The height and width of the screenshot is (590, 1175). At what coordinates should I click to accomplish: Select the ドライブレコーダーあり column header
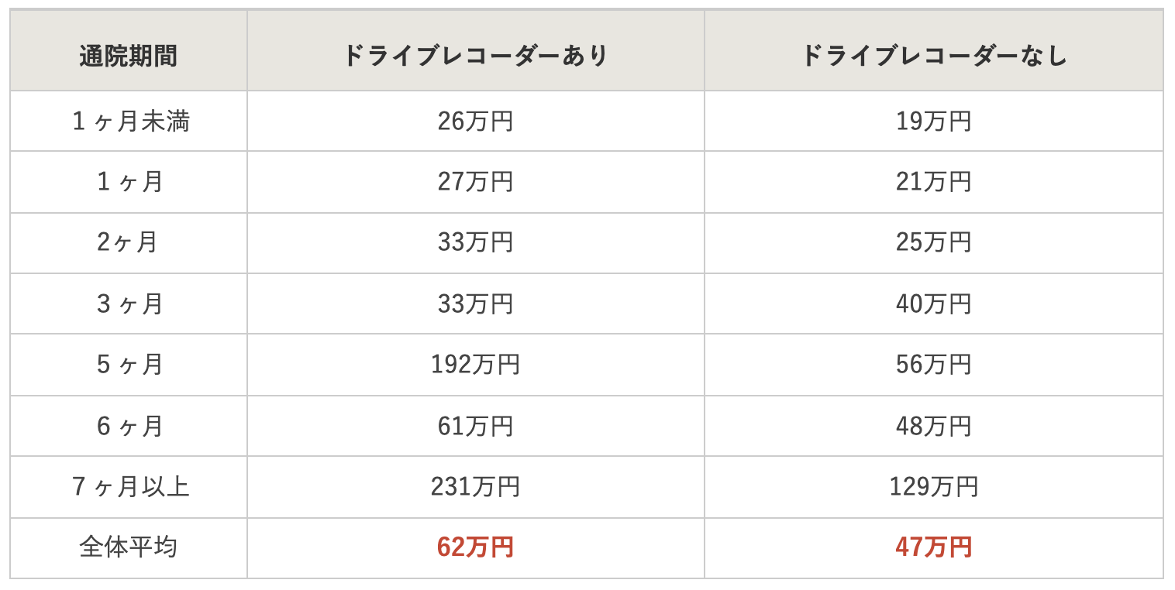475,56
